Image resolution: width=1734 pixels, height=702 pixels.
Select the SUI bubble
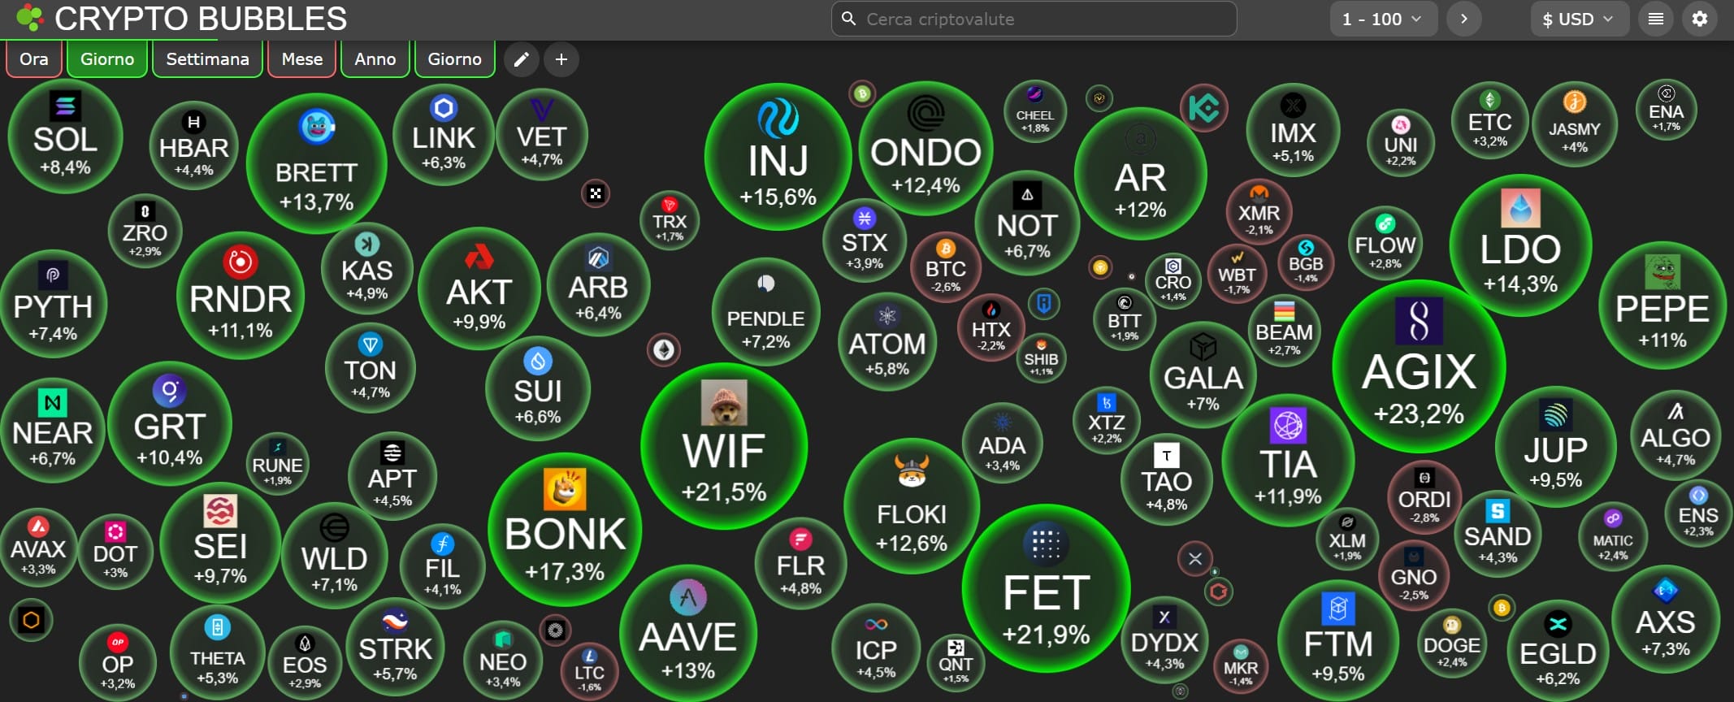[537, 388]
